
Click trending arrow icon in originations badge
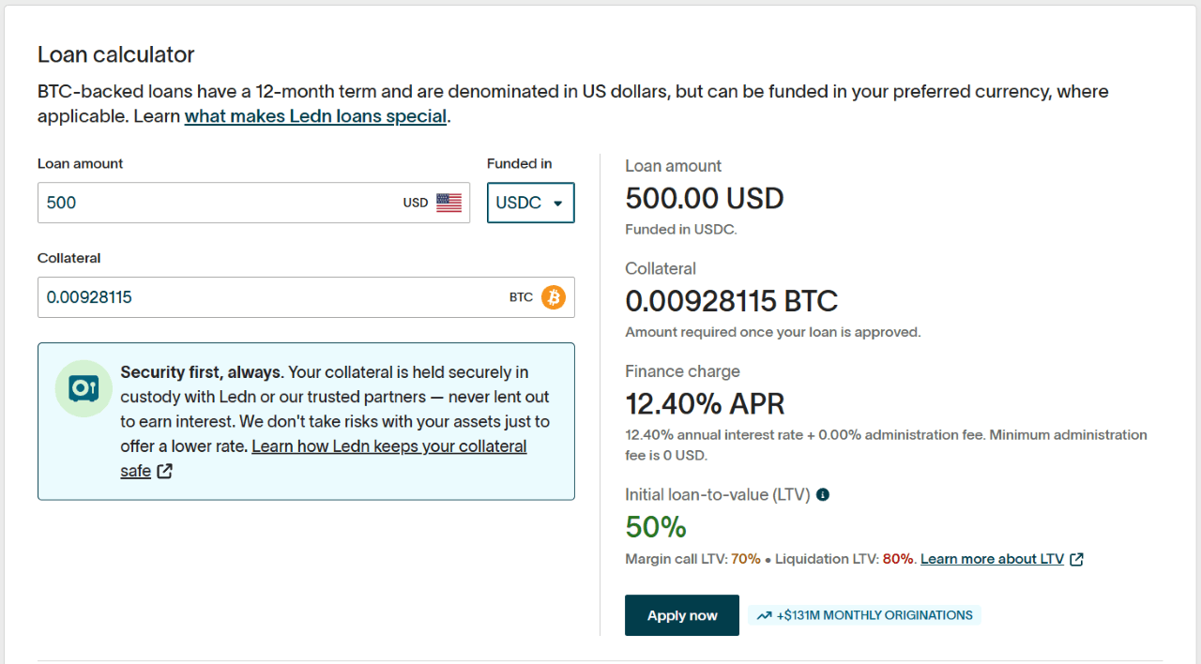764,616
